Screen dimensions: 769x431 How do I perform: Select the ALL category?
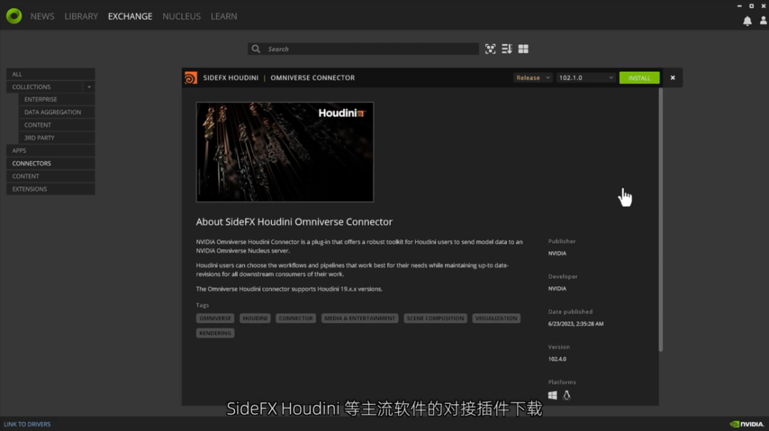51,74
